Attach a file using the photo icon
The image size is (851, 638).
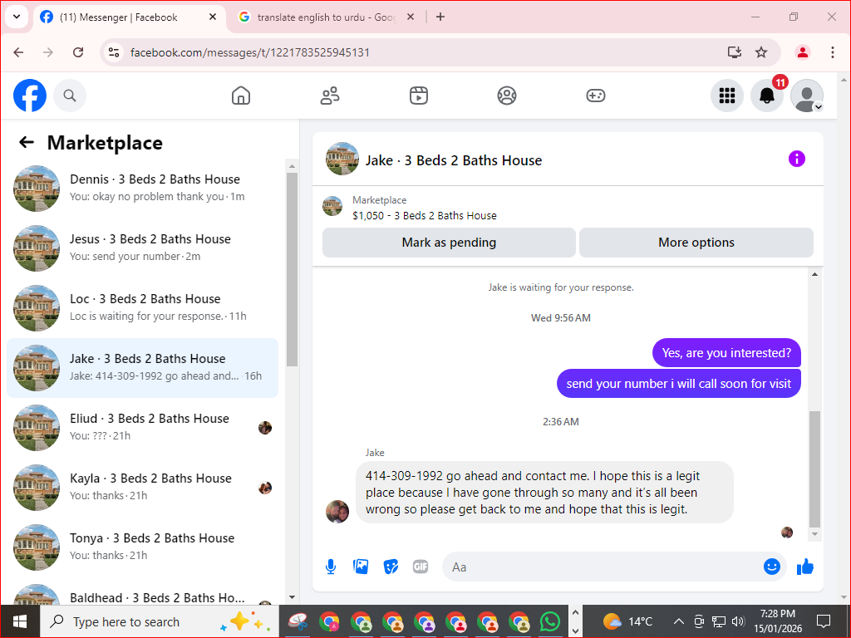361,567
